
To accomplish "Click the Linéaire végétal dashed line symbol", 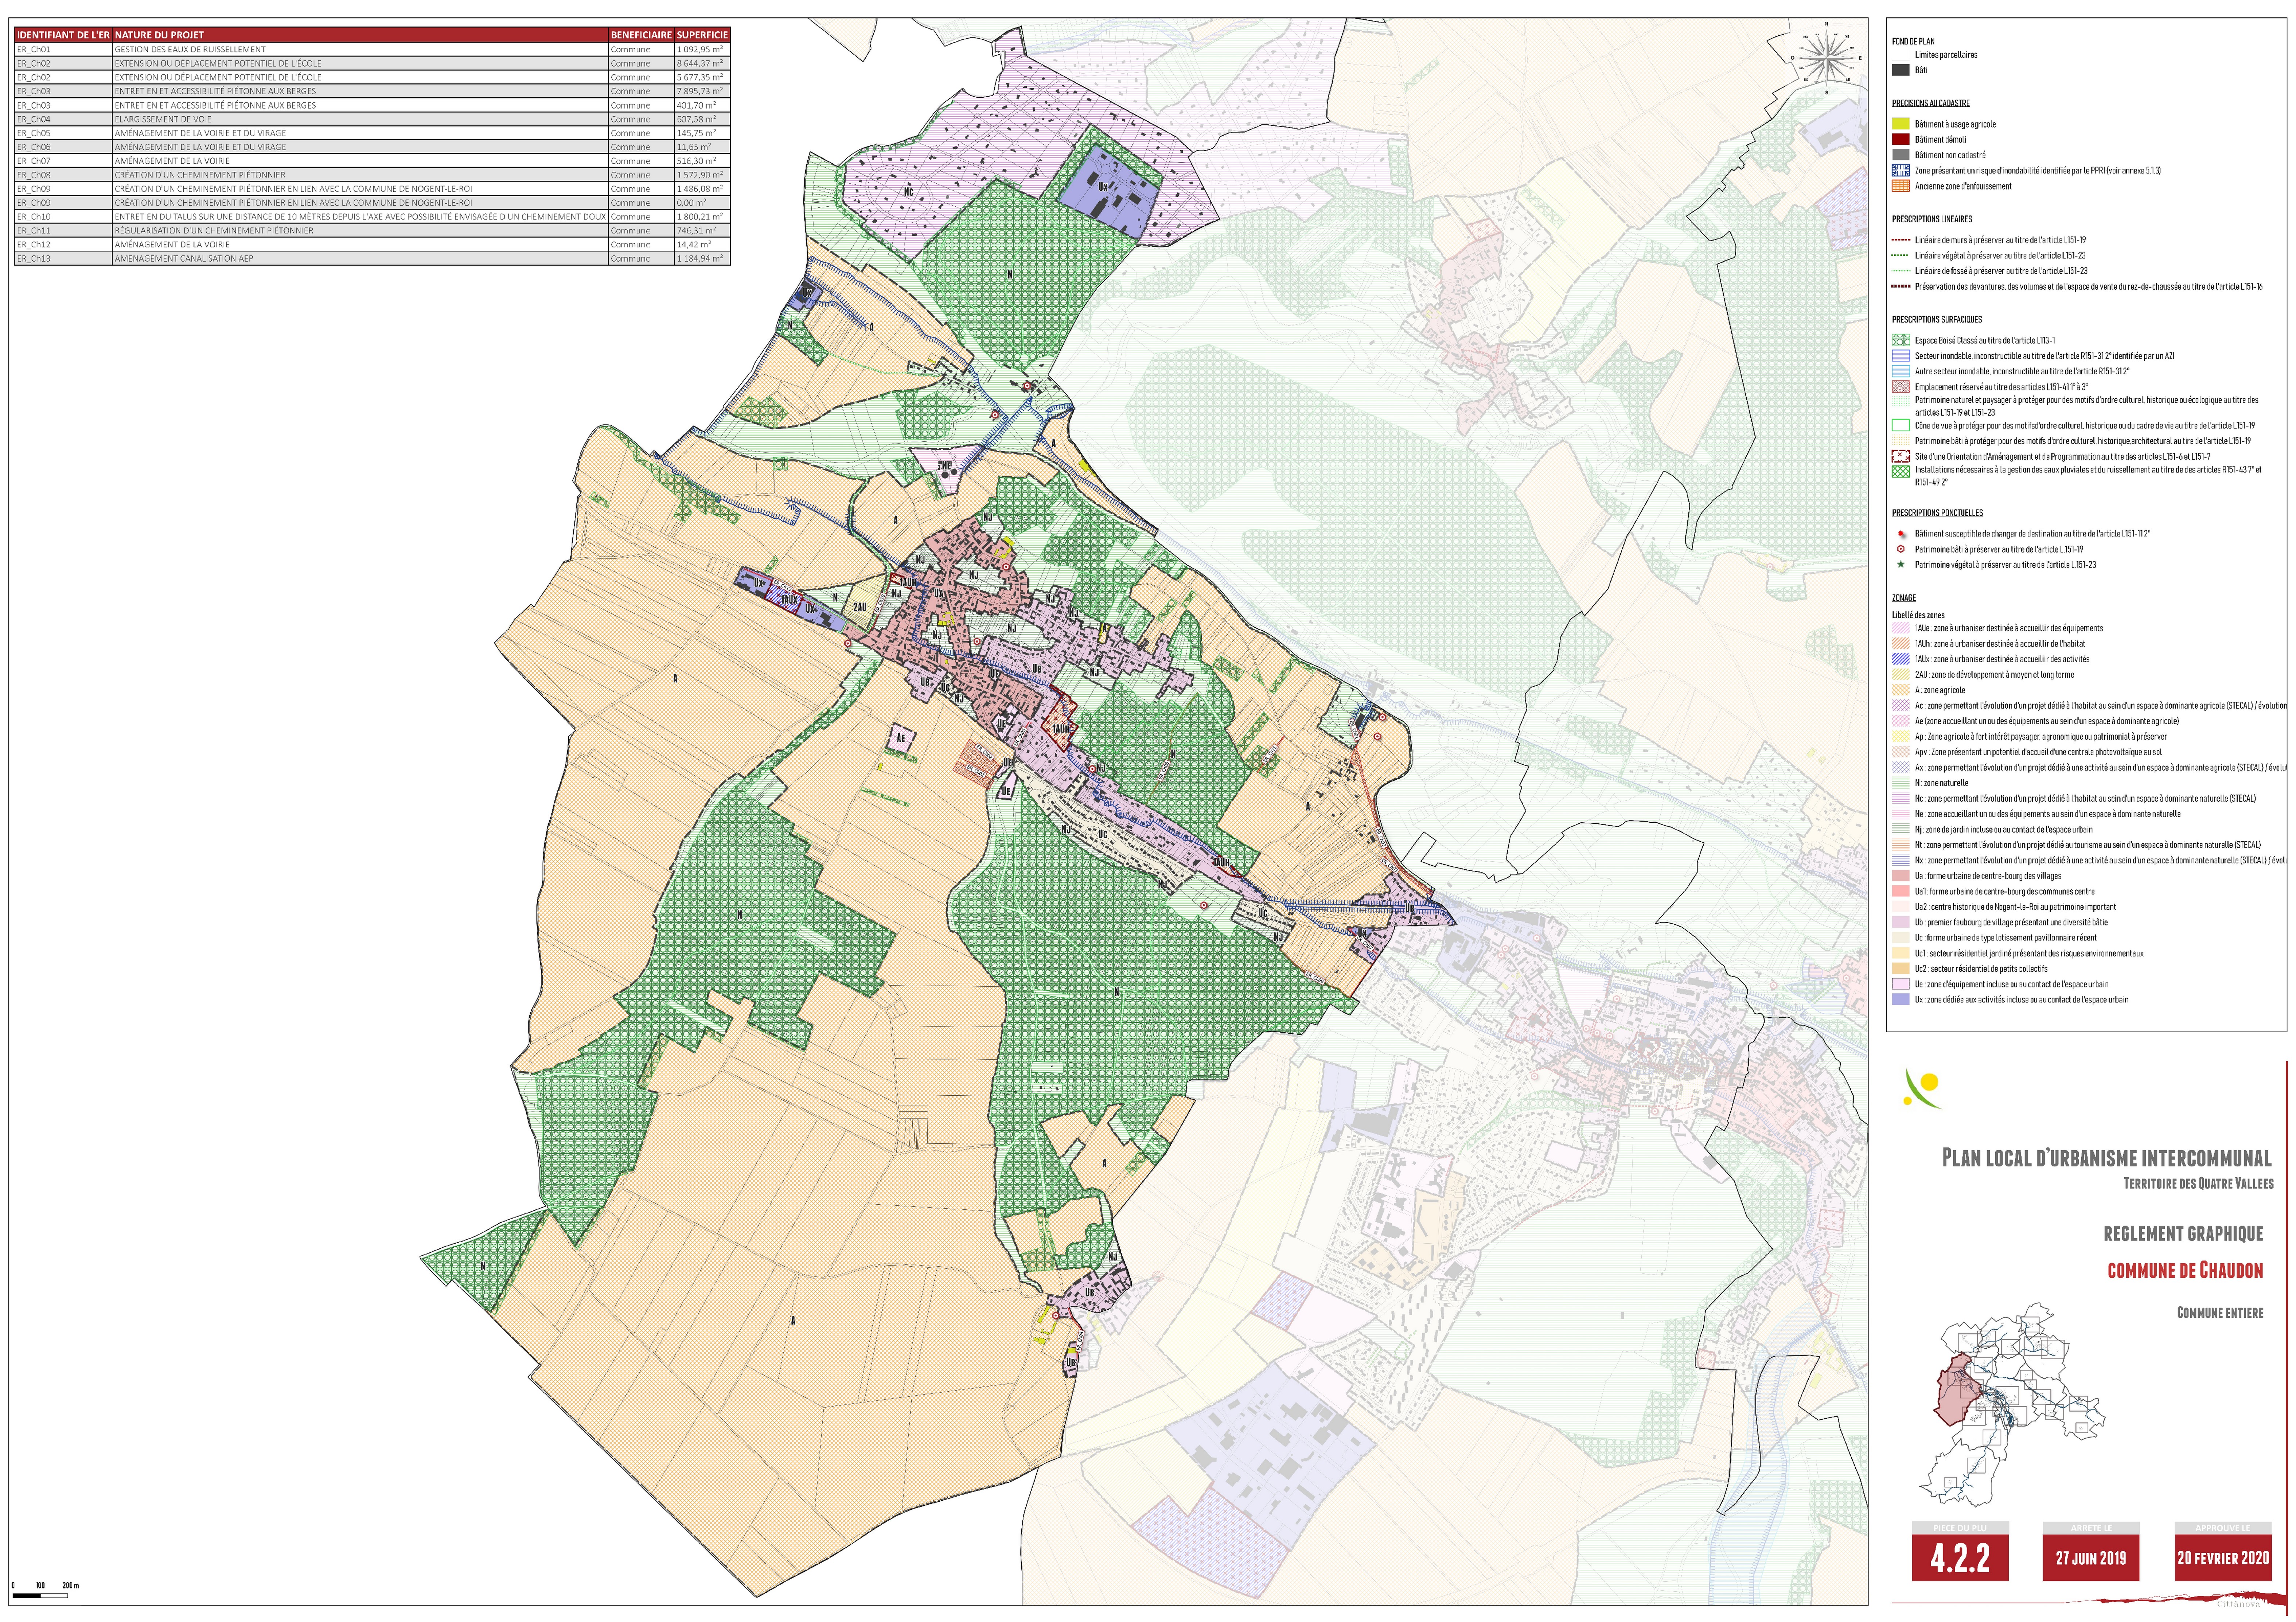I will [1901, 256].
